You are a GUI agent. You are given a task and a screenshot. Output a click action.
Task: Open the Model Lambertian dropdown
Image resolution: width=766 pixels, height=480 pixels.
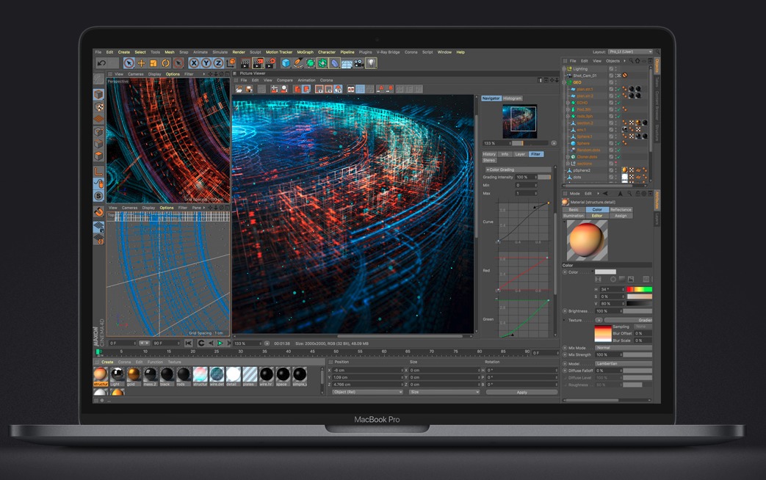(624, 364)
